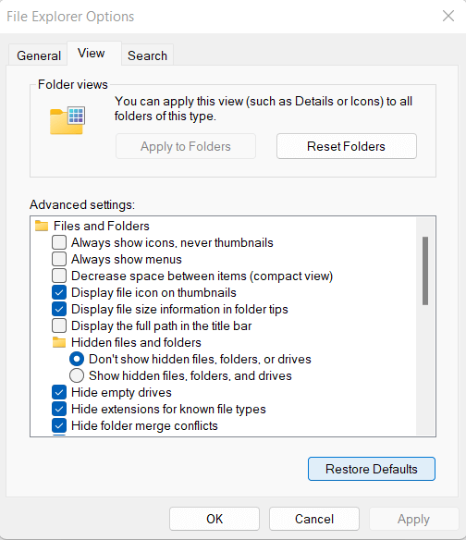The image size is (466, 540).
Task: Uncheck Display file icon on thumbnails
Action: (59, 292)
